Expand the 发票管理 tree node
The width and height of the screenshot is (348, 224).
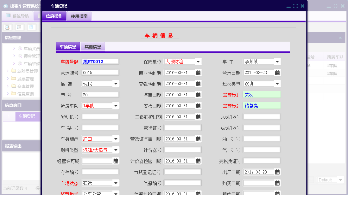(x=8, y=78)
